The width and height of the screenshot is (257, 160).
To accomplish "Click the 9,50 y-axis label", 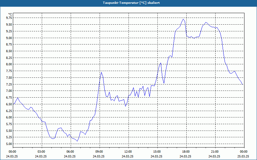I will coord(9,25).
